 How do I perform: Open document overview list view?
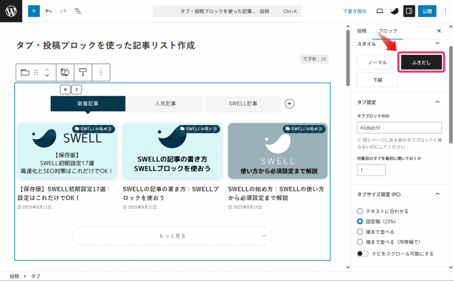coord(78,11)
